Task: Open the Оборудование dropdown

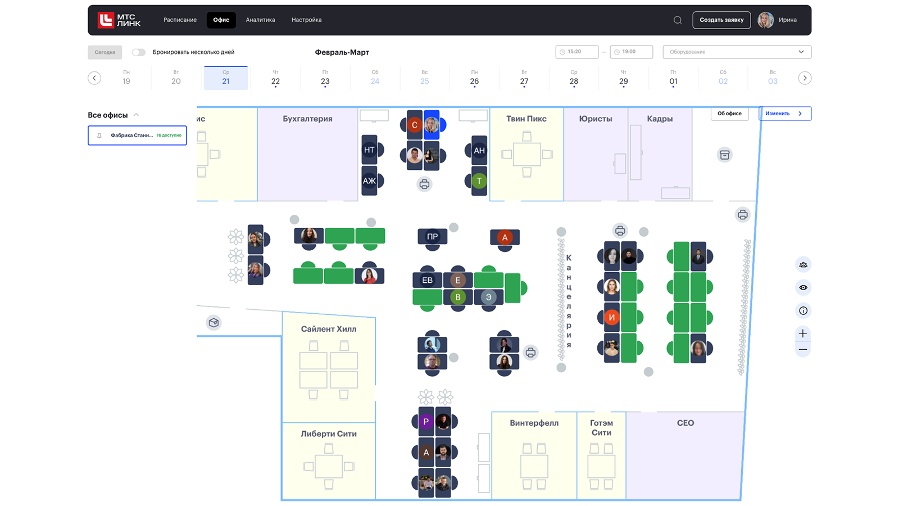Action: click(737, 52)
